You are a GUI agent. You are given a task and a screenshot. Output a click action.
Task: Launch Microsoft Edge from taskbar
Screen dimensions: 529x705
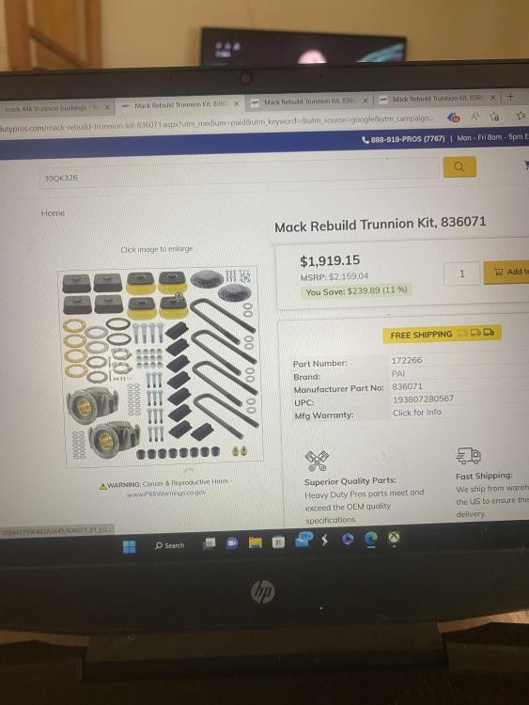[371, 540]
